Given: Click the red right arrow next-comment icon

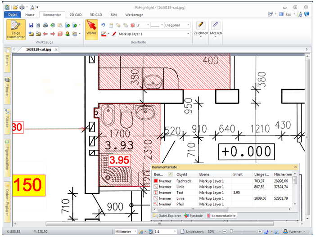Looking at the screenshot, I should point(52,34).
